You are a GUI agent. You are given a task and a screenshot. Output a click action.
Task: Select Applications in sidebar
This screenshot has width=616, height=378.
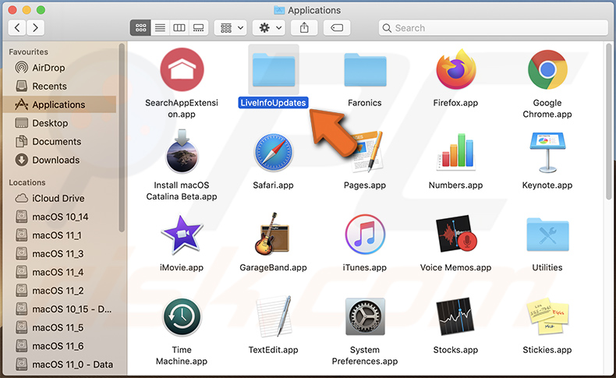59,104
